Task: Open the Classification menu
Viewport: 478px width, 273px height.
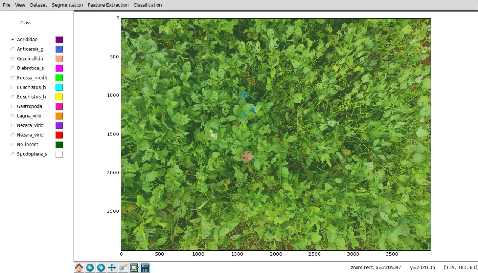Action: [148, 5]
